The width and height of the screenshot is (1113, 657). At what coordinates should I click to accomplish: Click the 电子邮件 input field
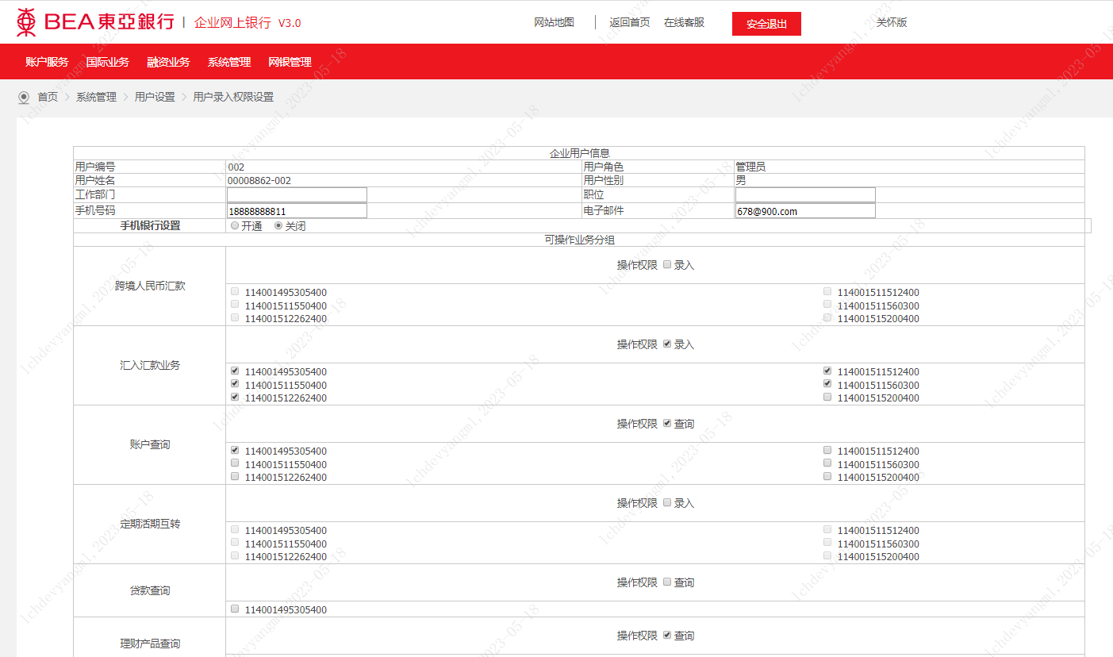tap(804, 211)
